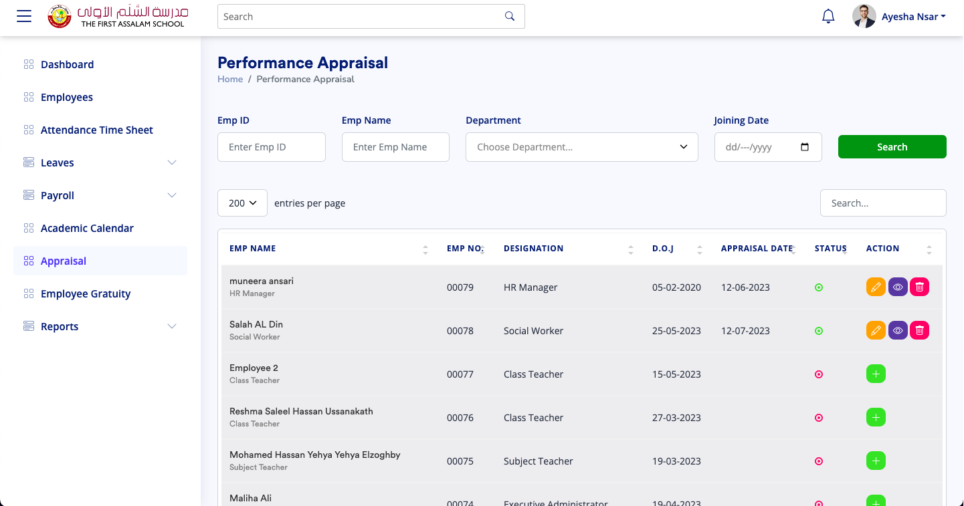Click the Enter Emp ID input field
964x506 pixels.
click(271, 146)
